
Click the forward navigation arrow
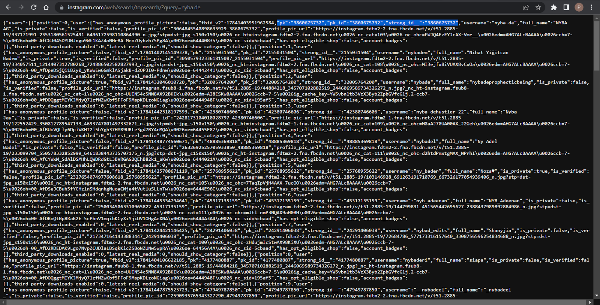(21, 7)
